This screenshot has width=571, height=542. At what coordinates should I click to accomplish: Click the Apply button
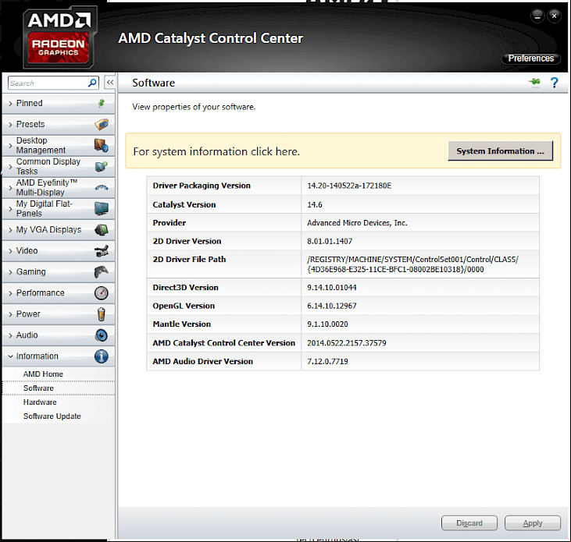click(x=533, y=523)
